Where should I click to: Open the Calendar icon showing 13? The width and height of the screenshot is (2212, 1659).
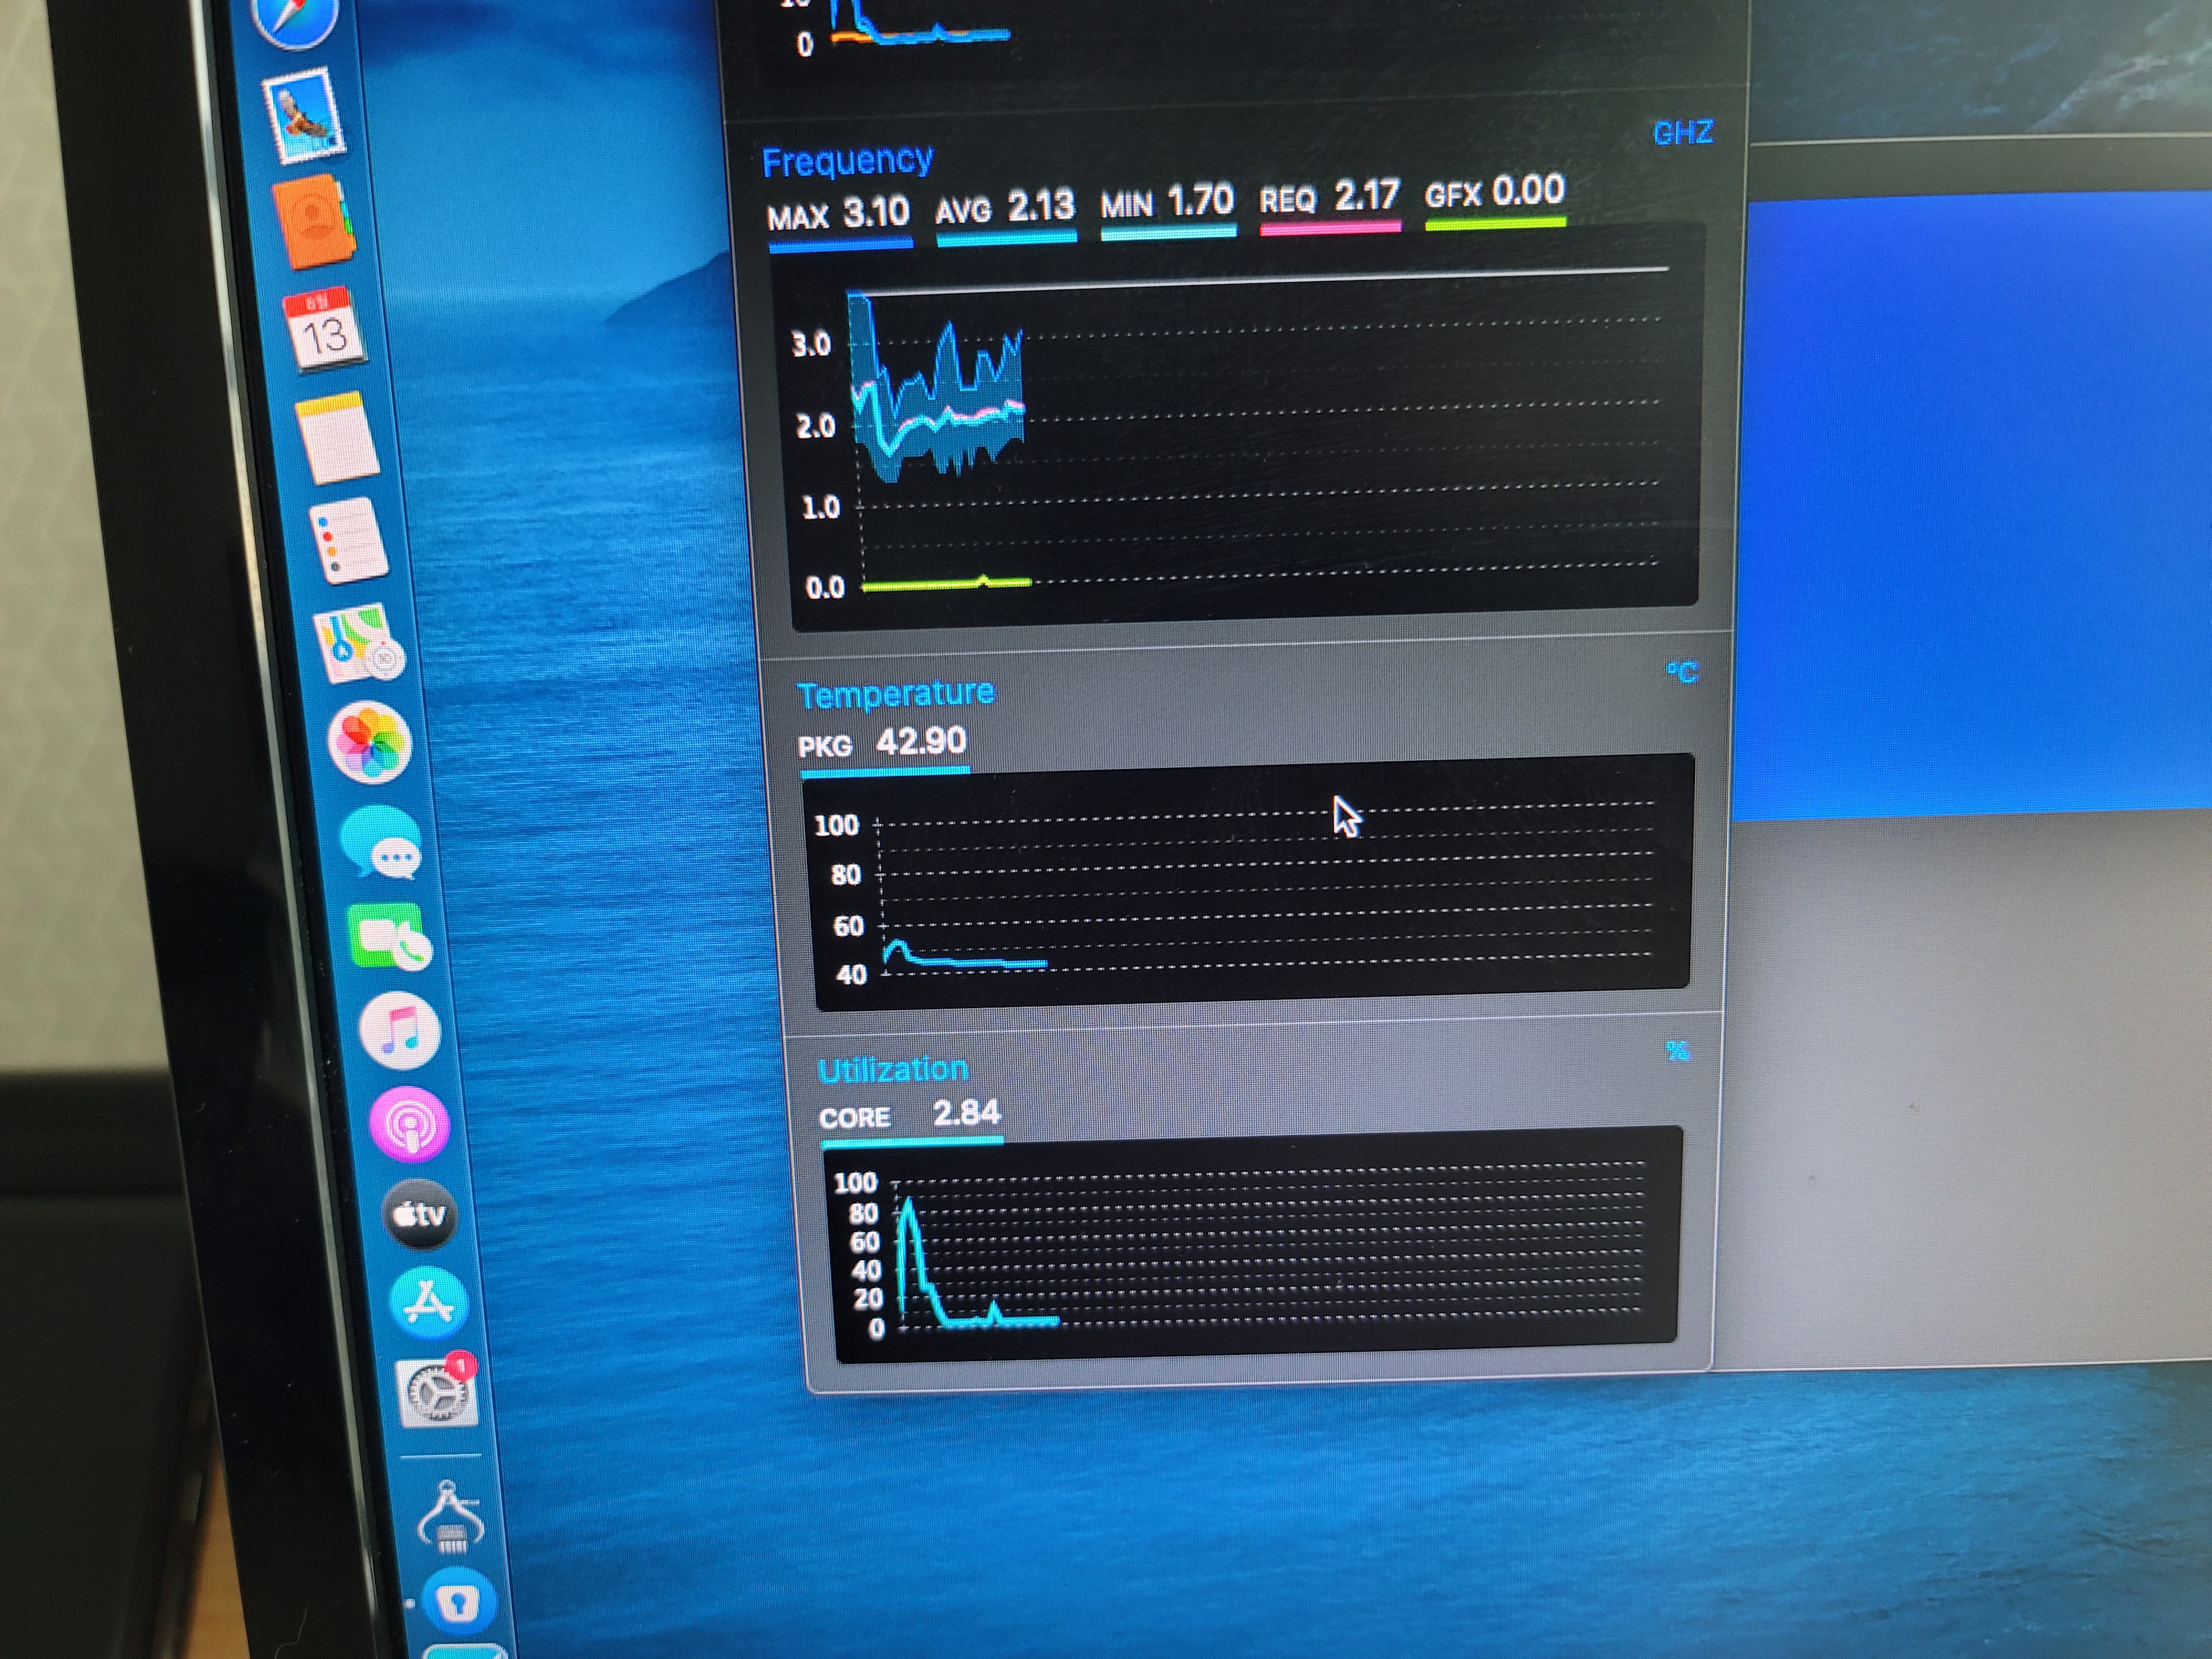(x=324, y=329)
